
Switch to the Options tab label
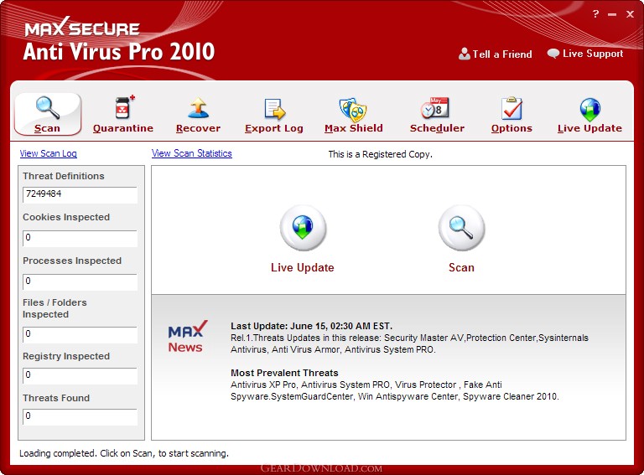tap(512, 128)
